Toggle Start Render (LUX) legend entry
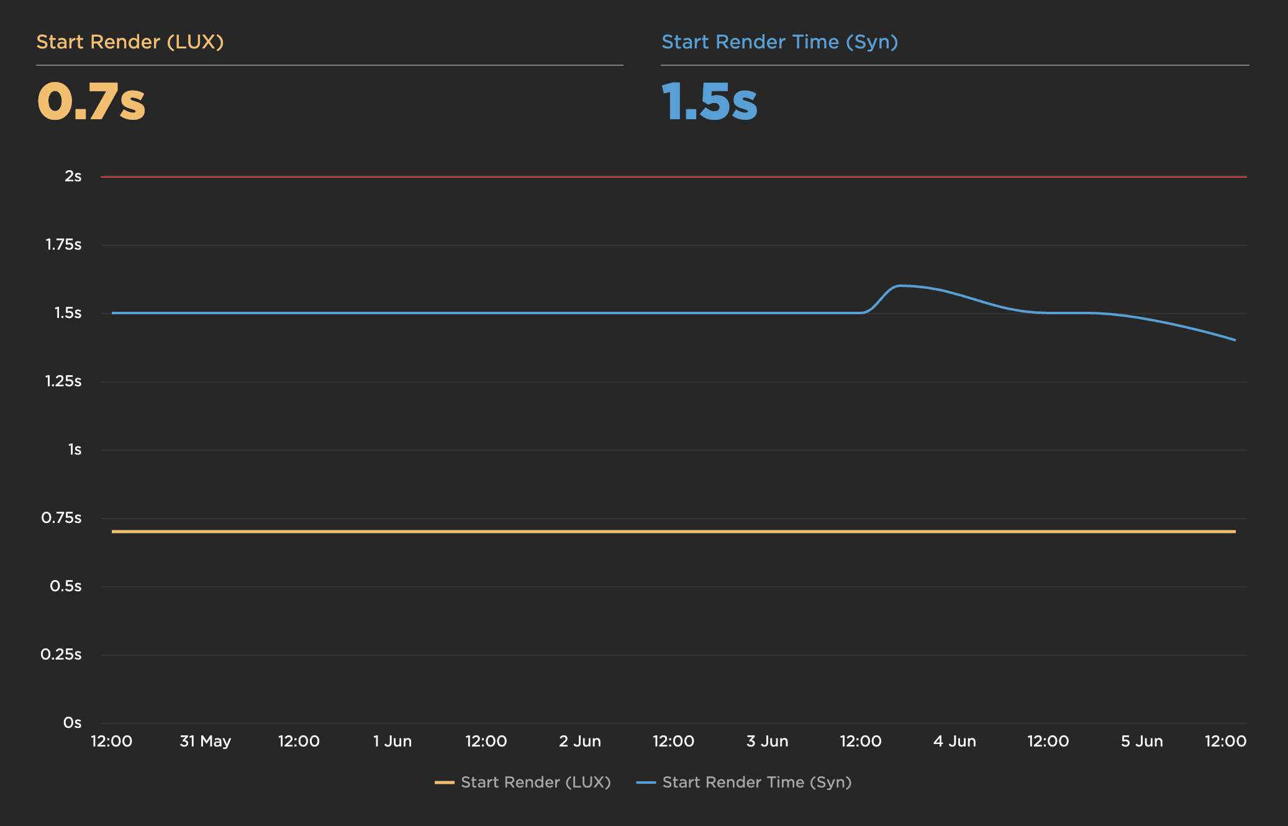Screen dimensions: 1288x826 (535, 782)
